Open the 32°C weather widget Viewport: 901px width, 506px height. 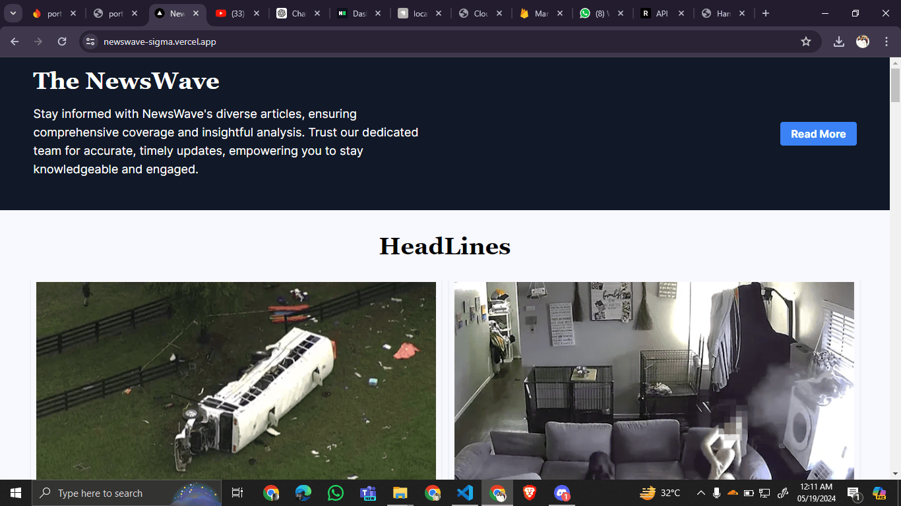660,493
